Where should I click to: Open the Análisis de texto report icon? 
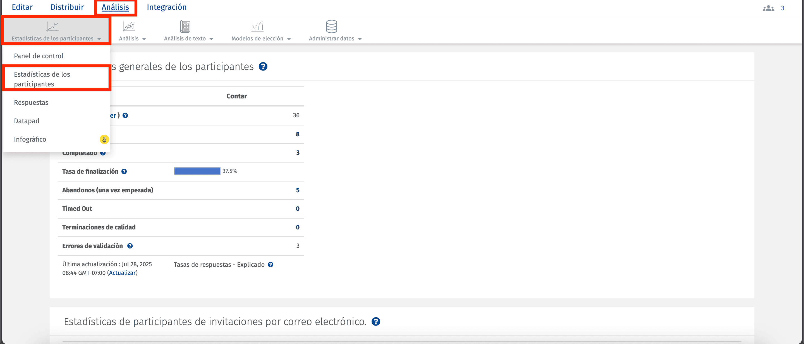(x=185, y=26)
